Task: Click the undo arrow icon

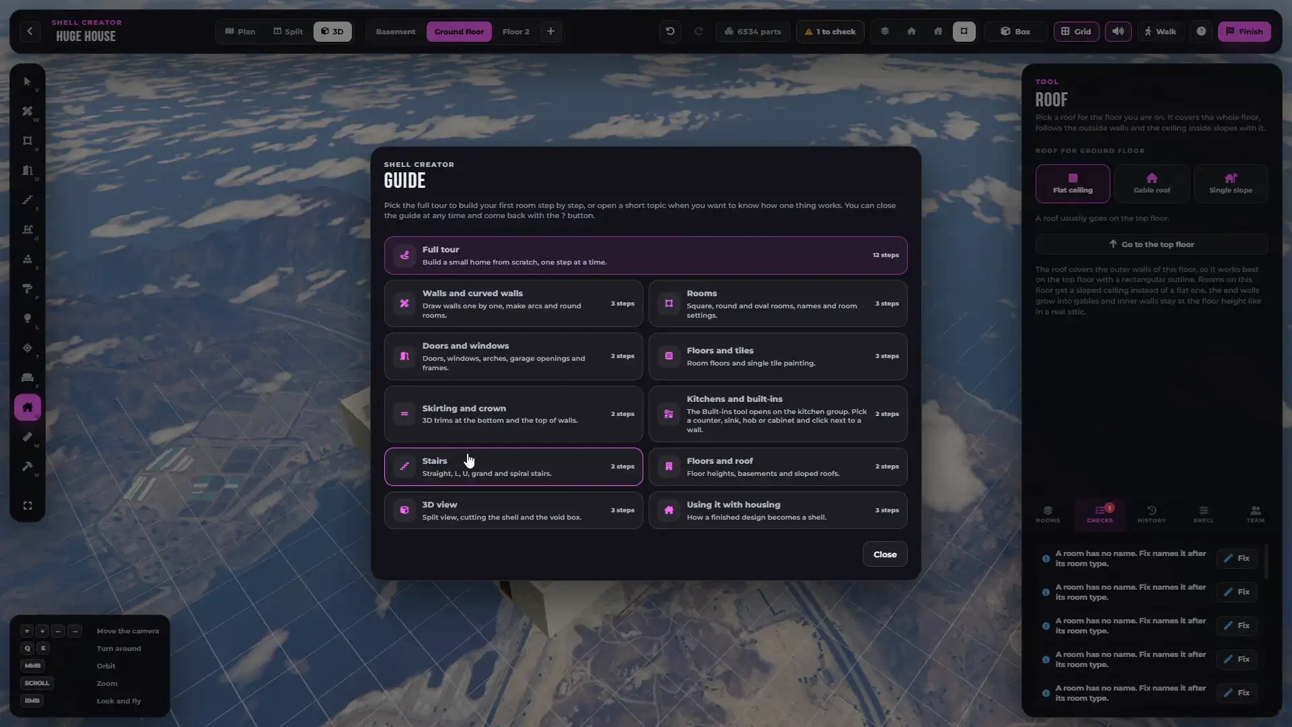Action: pos(670,32)
